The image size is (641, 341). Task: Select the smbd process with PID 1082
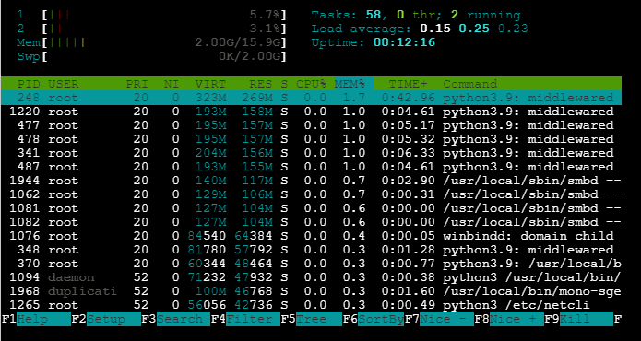(311, 222)
